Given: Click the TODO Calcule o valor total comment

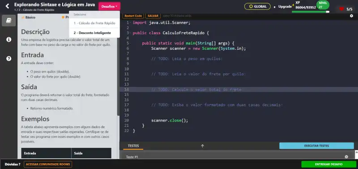Looking at the screenshot, I should pyautogui.click(x=196, y=89).
